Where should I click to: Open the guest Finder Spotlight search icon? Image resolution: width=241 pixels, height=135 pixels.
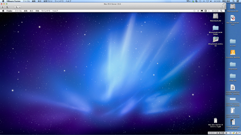221,11
